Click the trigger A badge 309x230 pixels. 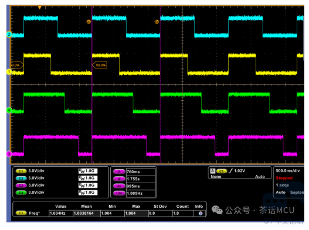[212, 171]
